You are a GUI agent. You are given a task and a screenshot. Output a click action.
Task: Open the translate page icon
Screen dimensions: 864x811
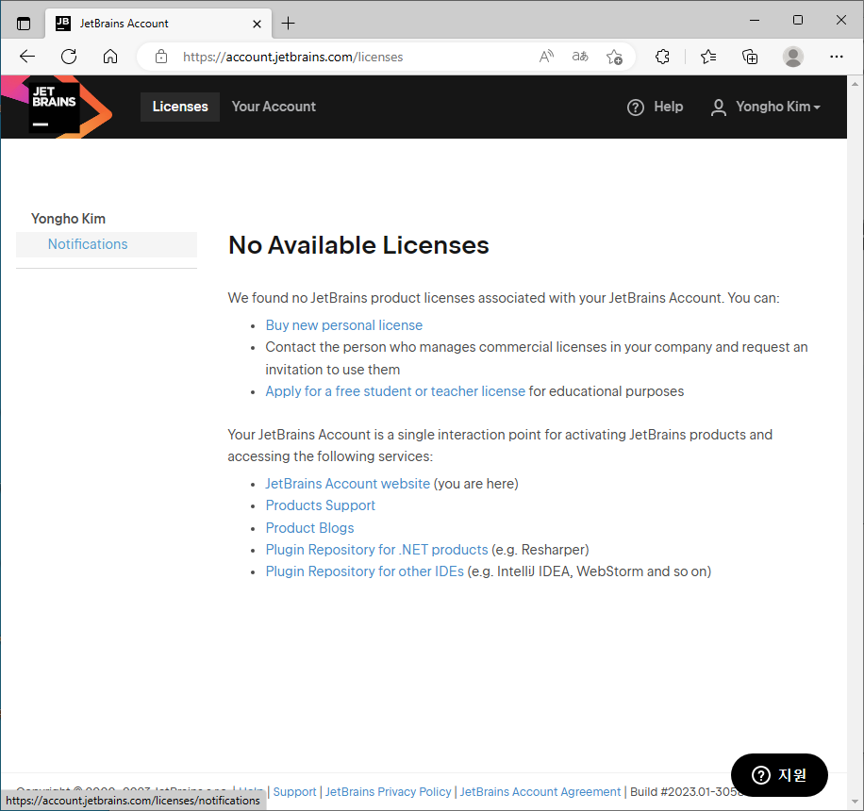(580, 57)
